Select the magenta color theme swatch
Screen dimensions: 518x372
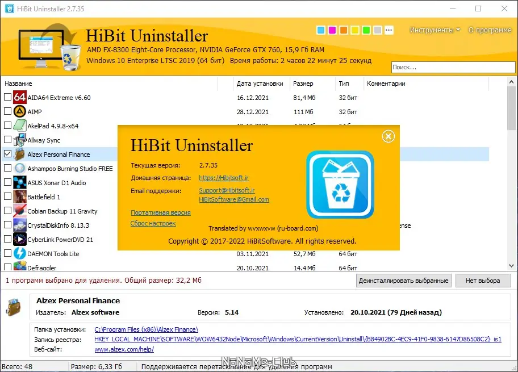tap(332, 30)
